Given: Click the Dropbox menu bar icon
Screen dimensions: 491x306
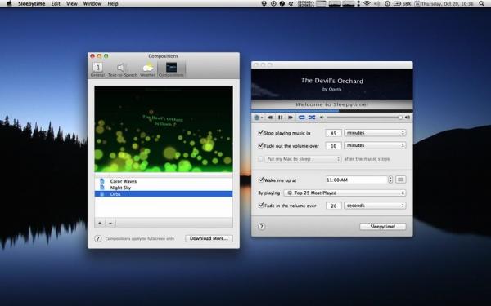Looking at the screenshot, I should (x=264, y=4).
